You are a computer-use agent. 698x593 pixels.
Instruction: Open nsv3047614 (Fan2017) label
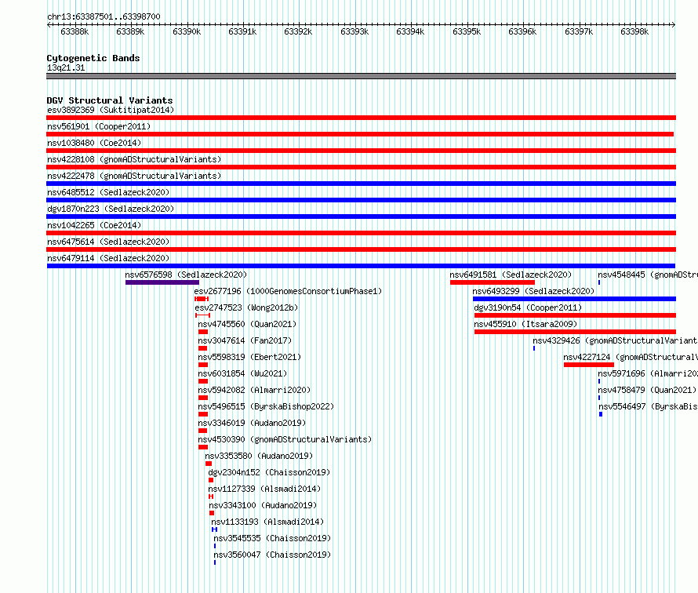coord(245,340)
